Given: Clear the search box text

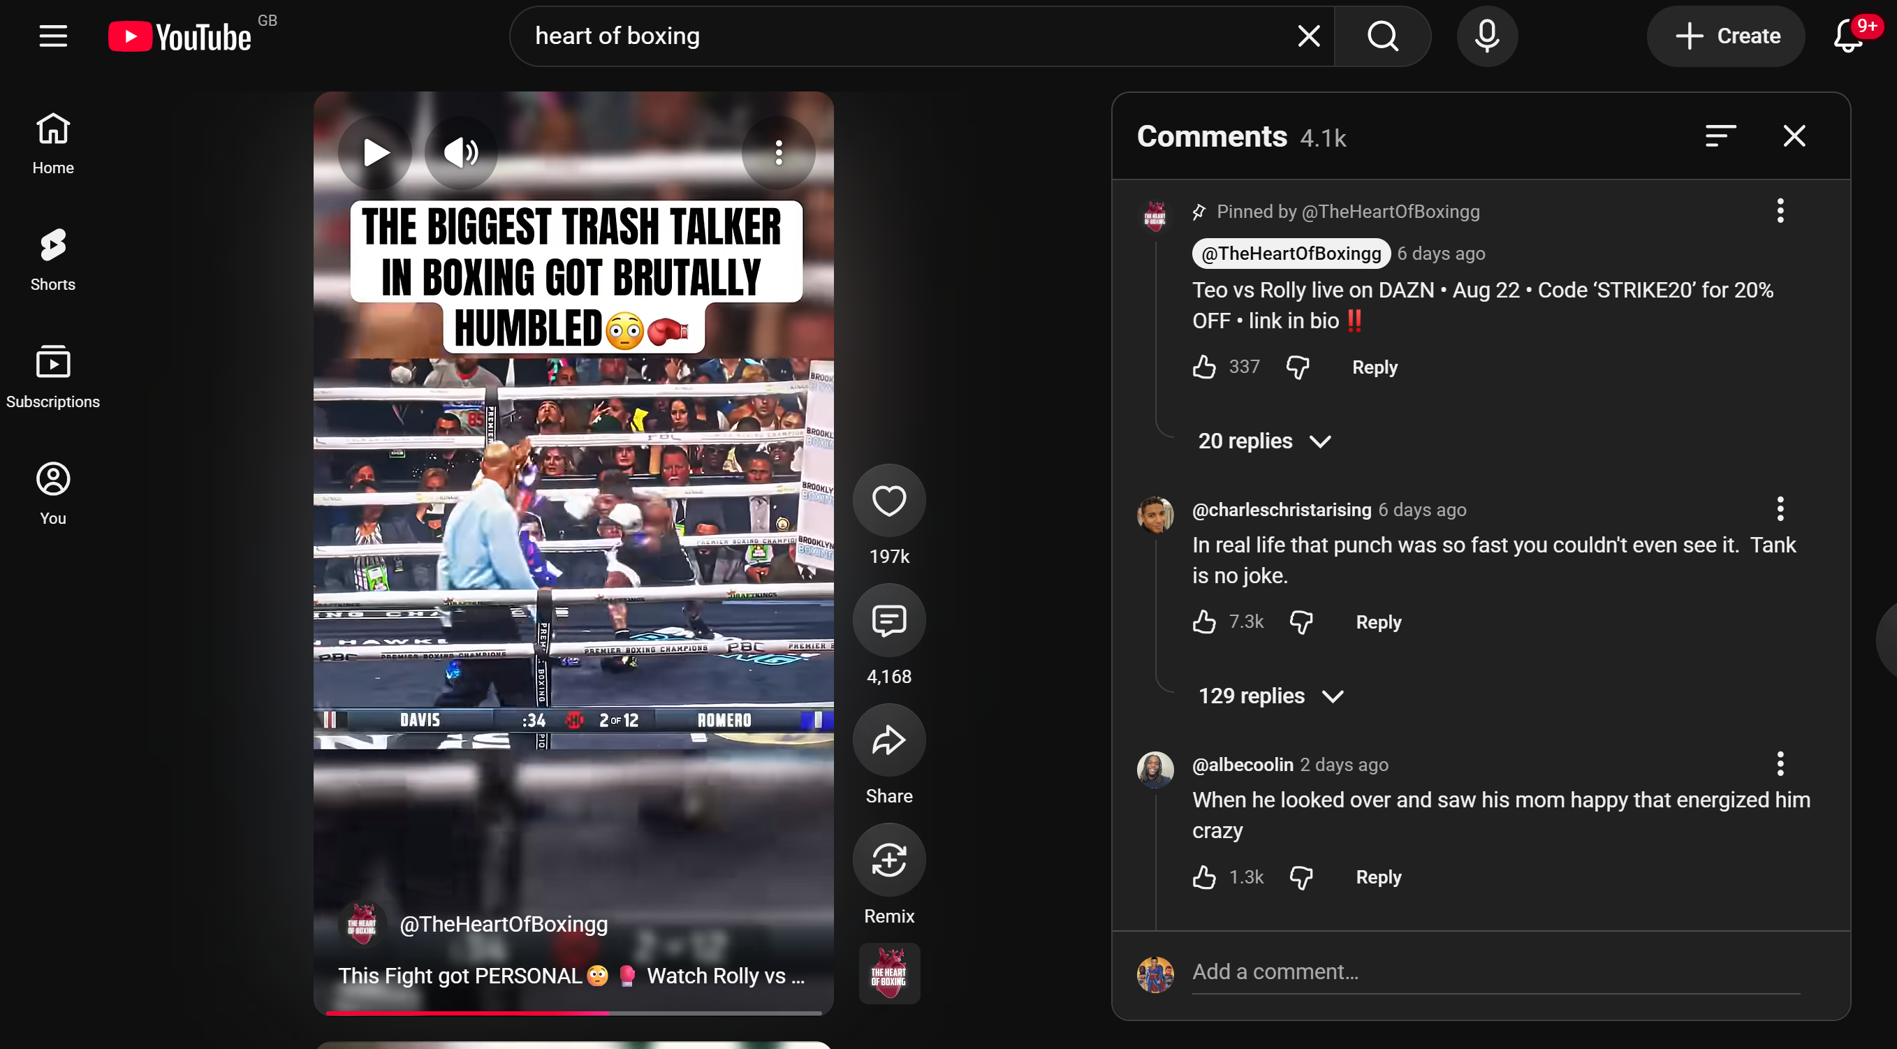Looking at the screenshot, I should [x=1308, y=36].
